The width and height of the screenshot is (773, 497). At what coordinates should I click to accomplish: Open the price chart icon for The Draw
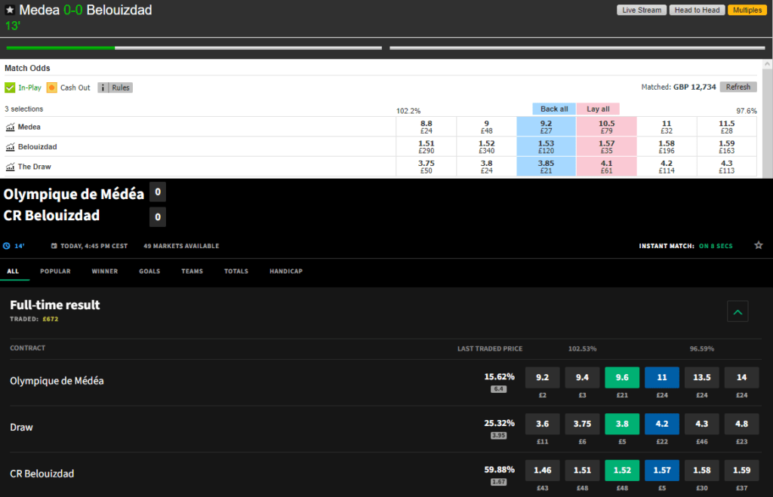pyautogui.click(x=10, y=167)
